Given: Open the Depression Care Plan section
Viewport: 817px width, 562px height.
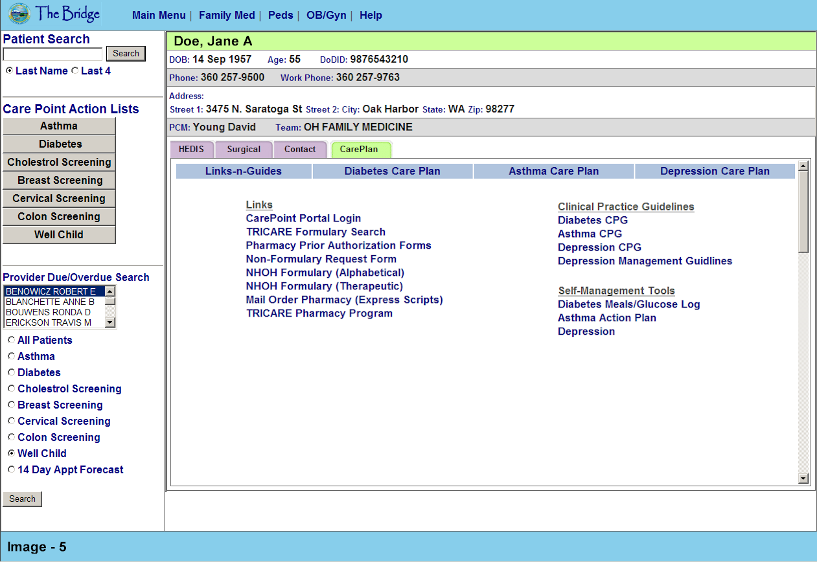Looking at the screenshot, I should click(715, 171).
